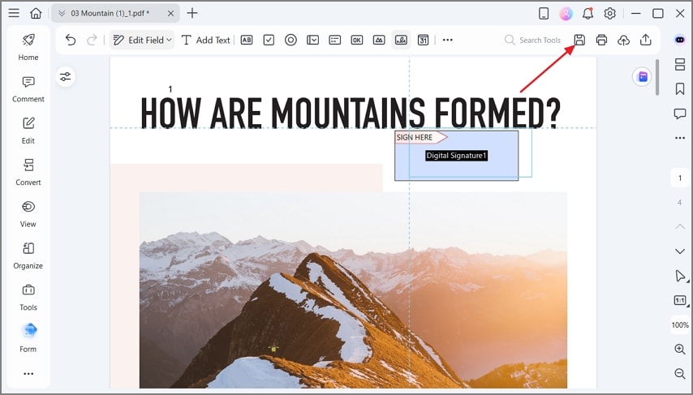This screenshot has width=693, height=395.
Task: Open the hamburger main menu
Action: click(14, 13)
